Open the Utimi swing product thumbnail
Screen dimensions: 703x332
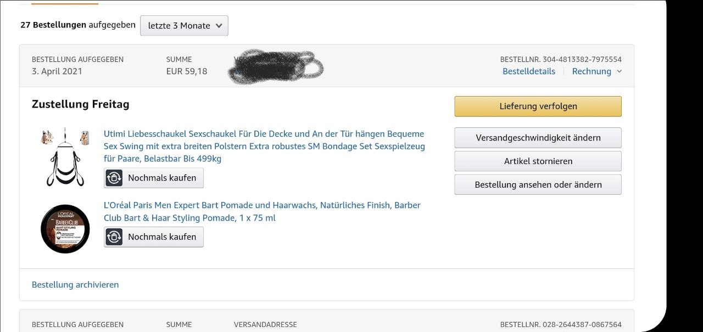pyautogui.click(x=65, y=156)
